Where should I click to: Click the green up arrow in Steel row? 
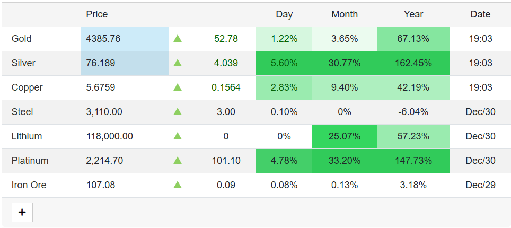pos(177,111)
